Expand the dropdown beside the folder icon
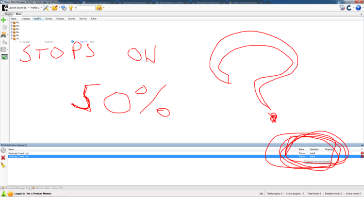 point(59,8)
